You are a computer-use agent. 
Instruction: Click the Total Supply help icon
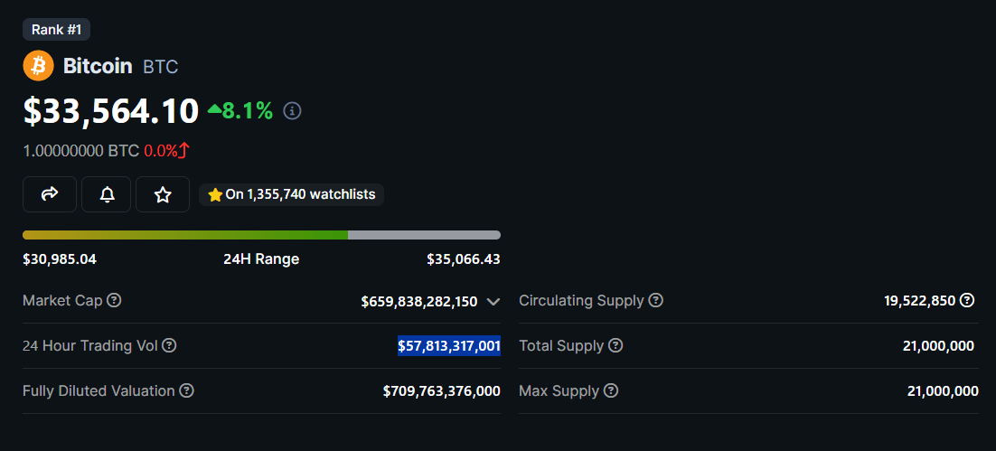pos(615,345)
